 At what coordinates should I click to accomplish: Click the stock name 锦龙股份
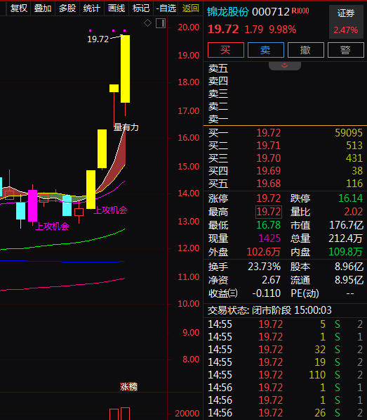228,12
